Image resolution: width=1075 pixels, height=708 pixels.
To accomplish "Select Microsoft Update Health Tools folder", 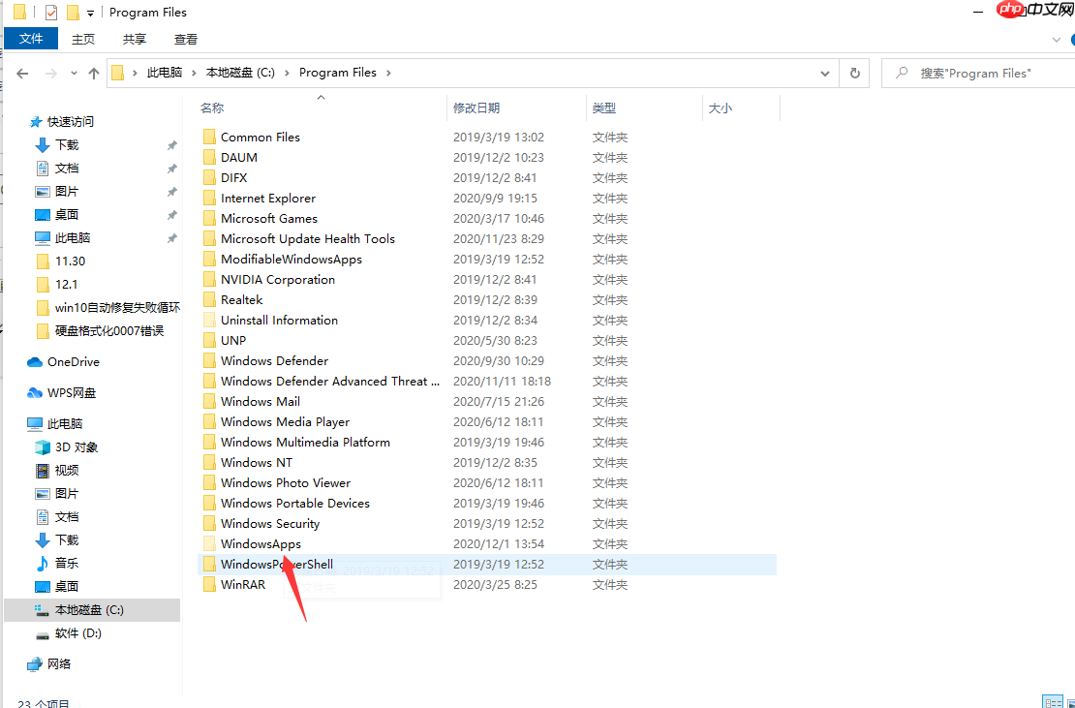I will coord(308,238).
